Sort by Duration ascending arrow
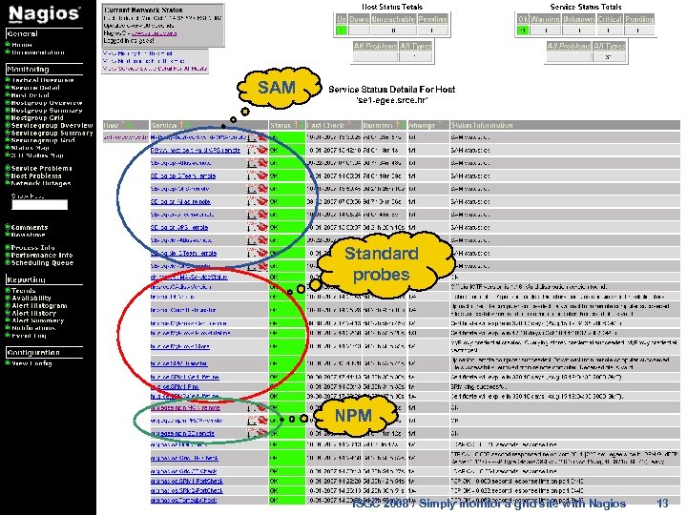Image resolution: width=687 pixels, height=515 pixels. click(x=397, y=125)
